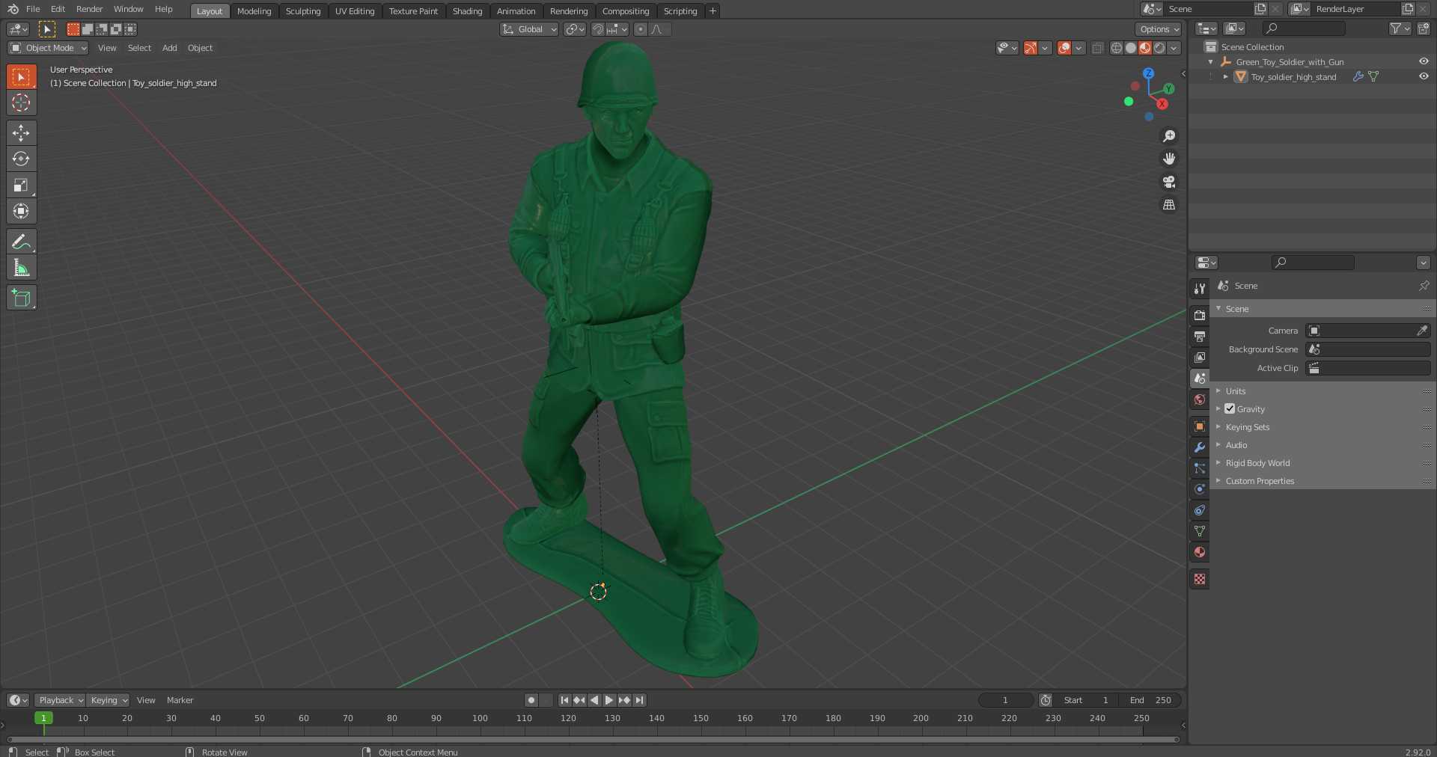Hide Toy_soldier_high_stand object in outliner

1424,76
